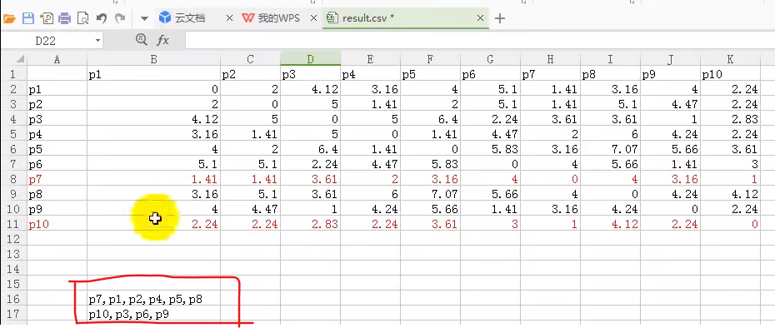Select column H header

551,59
